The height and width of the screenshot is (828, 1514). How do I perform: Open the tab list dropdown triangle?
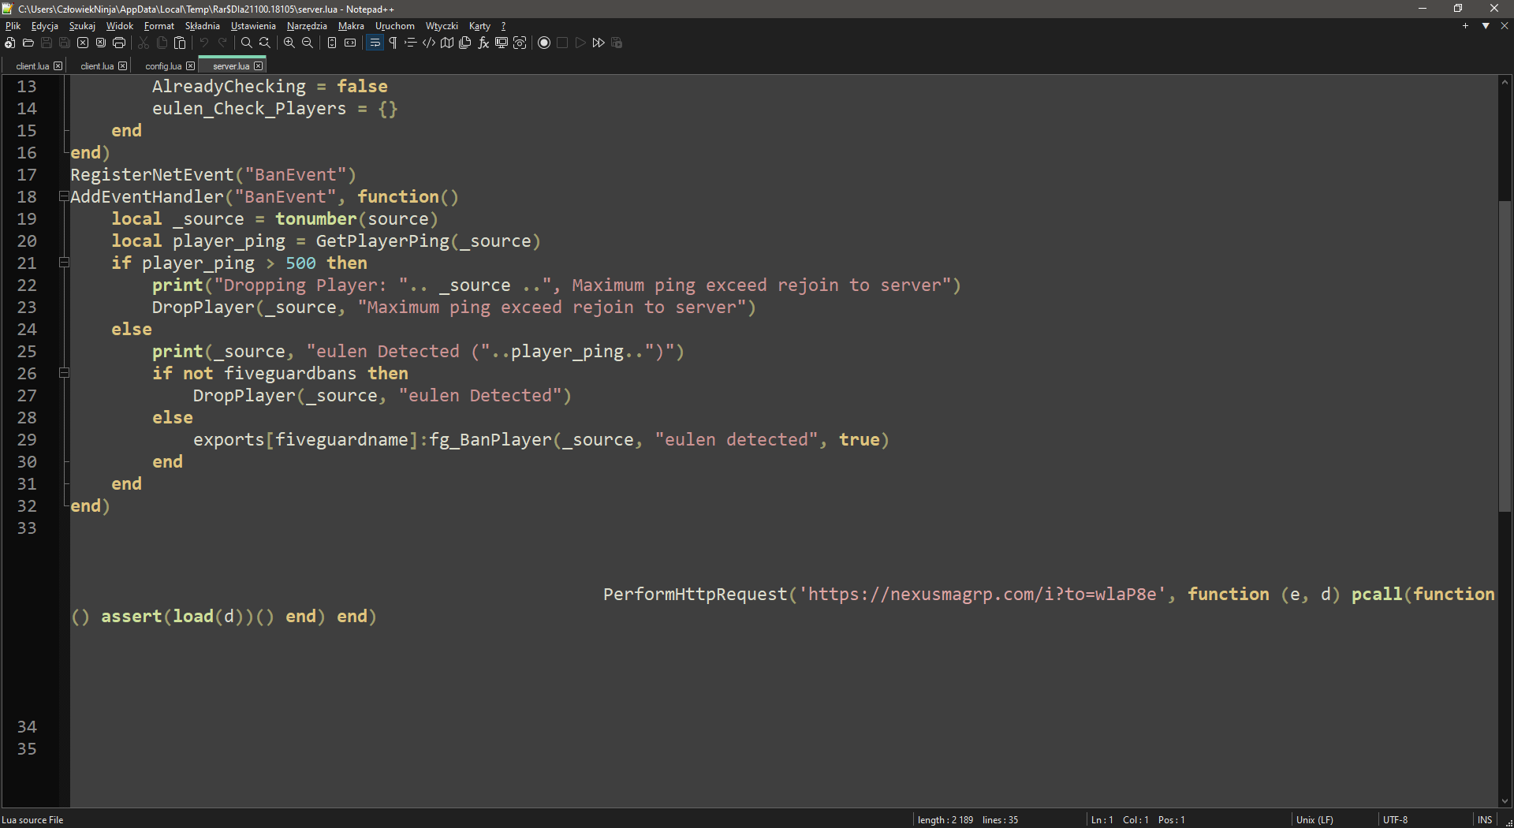tap(1486, 26)
